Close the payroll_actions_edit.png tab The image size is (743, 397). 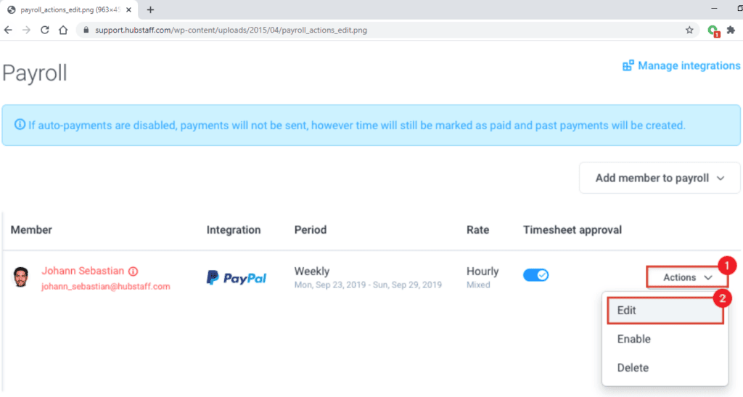click(128, 9)
